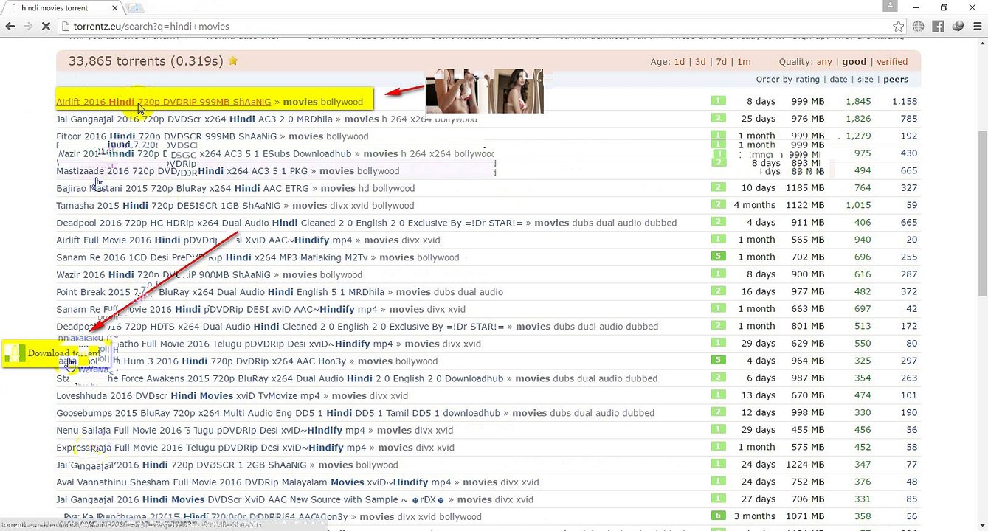Click '16 days' age in Point Break row

tap(759, 292)
